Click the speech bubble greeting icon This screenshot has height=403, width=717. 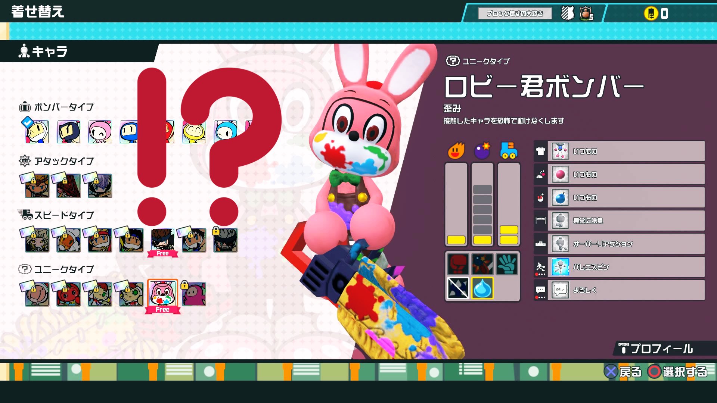coord(540,290)
